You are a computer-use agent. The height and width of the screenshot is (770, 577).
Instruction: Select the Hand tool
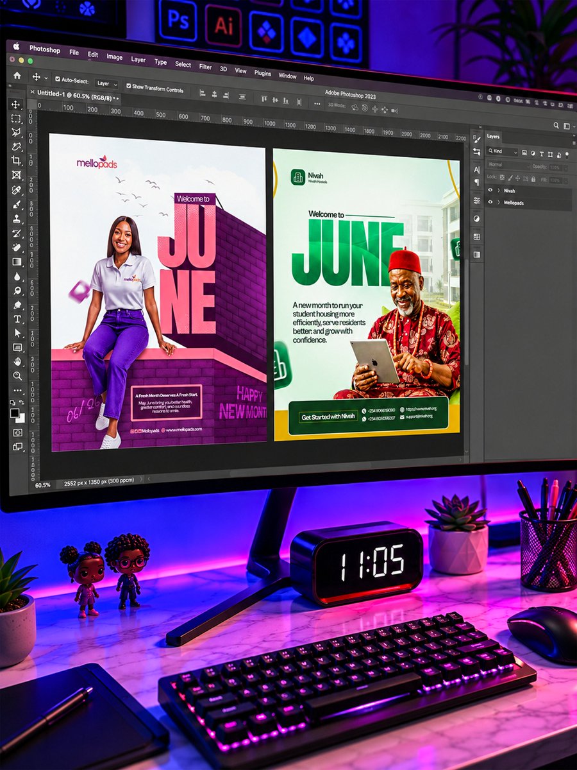(17, 362)
